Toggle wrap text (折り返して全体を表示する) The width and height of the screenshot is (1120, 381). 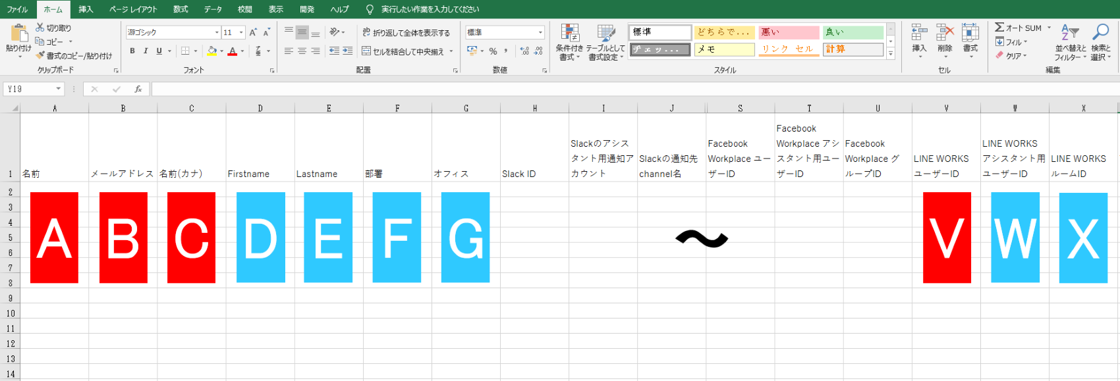(x=406, y=32)
